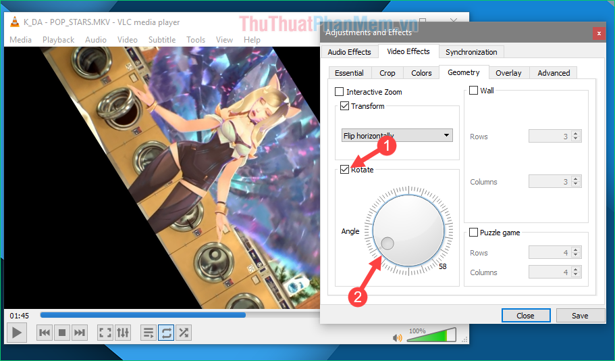The height and width of the screenshot is (361, 615).
Task: Open extended settings equalizer icon
Action: (x=122, y=333)
